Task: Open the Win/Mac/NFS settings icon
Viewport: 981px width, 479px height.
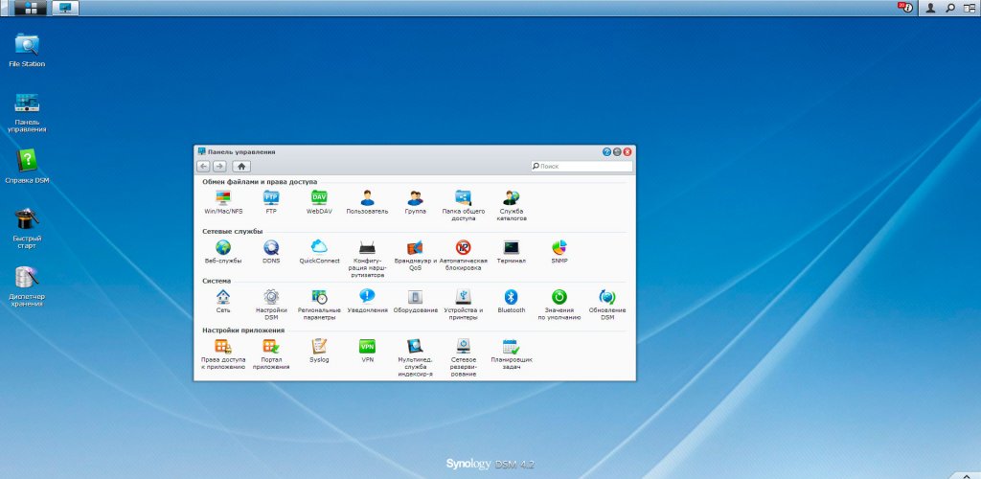Action: (223, 197)
